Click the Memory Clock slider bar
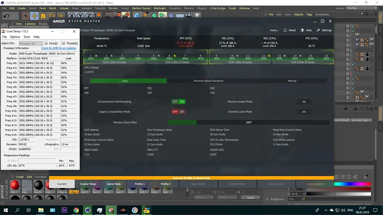Viewport: 383px width, 215px height. pos(248,122)
